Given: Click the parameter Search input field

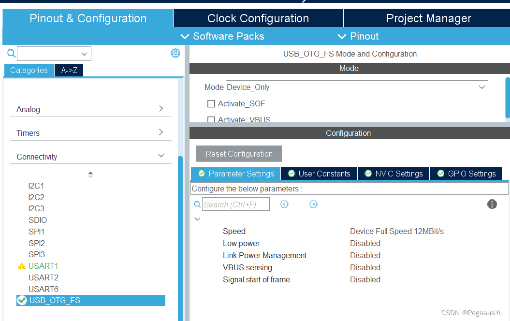Looking at the screenshot, I should 235,204.
